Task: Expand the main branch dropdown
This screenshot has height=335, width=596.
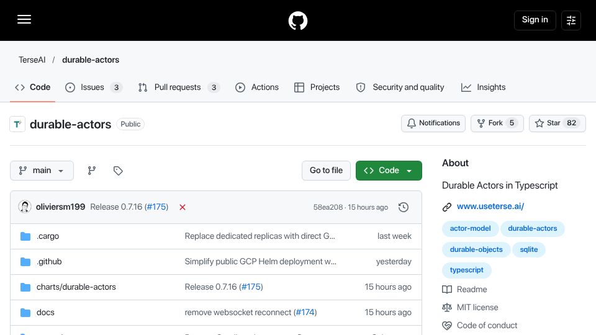Action: [x=42, y=171]
